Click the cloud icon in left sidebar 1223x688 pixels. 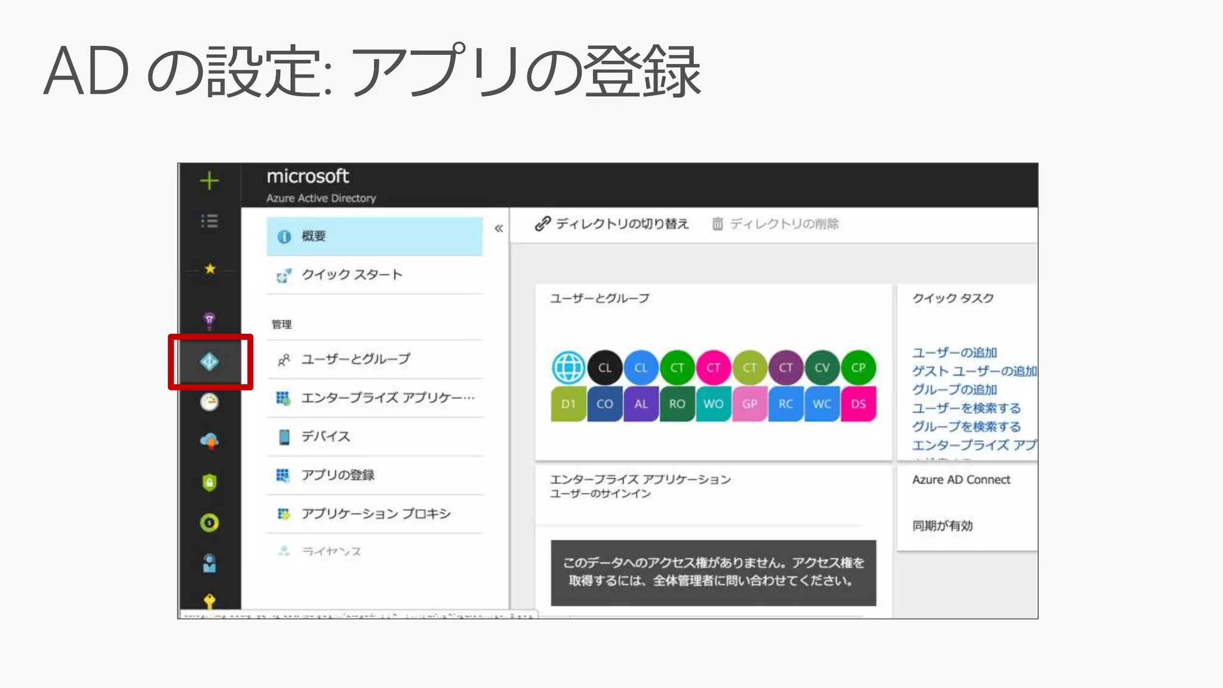pos(209,441)
